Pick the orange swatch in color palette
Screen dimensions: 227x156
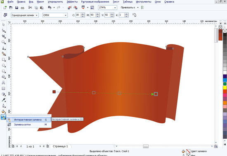tap(225, 103)
